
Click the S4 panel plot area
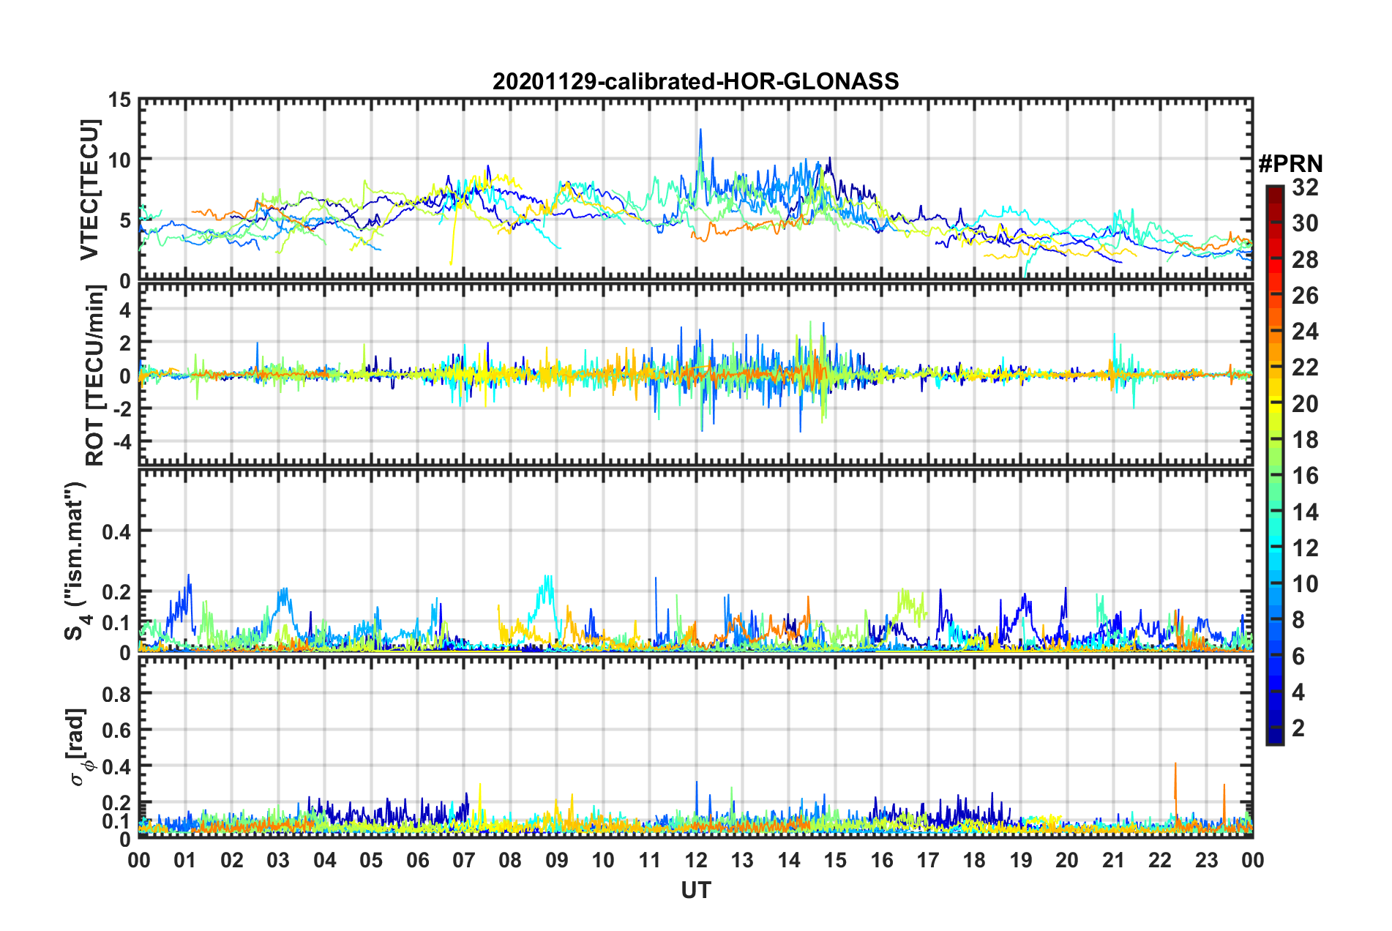tap(695, 561)
